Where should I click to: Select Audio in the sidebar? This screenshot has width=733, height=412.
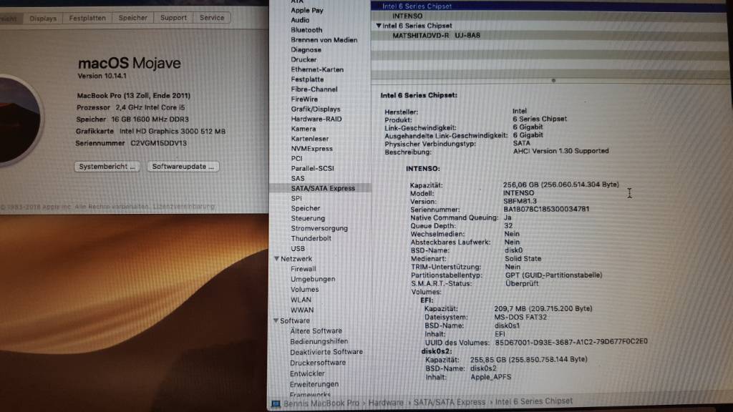[300, 20]
